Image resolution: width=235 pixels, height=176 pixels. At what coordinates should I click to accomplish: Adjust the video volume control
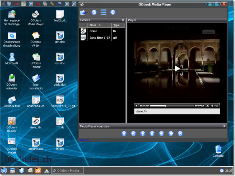215,106
